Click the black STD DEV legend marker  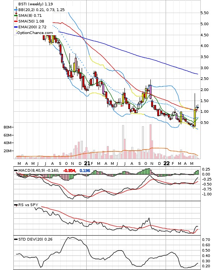16,239
